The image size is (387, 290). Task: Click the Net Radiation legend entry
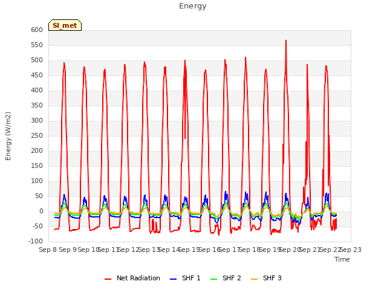coord(132,278)
